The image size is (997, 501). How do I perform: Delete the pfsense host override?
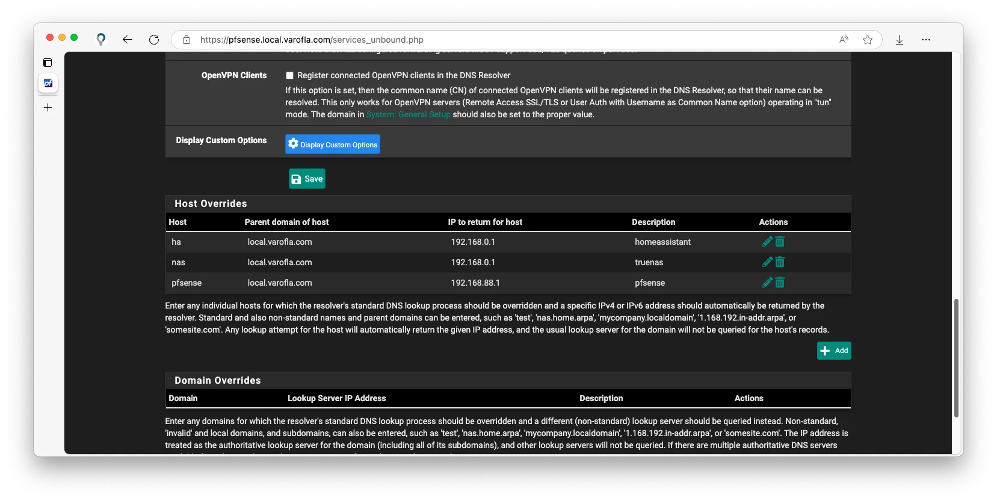tap(780, 283)
